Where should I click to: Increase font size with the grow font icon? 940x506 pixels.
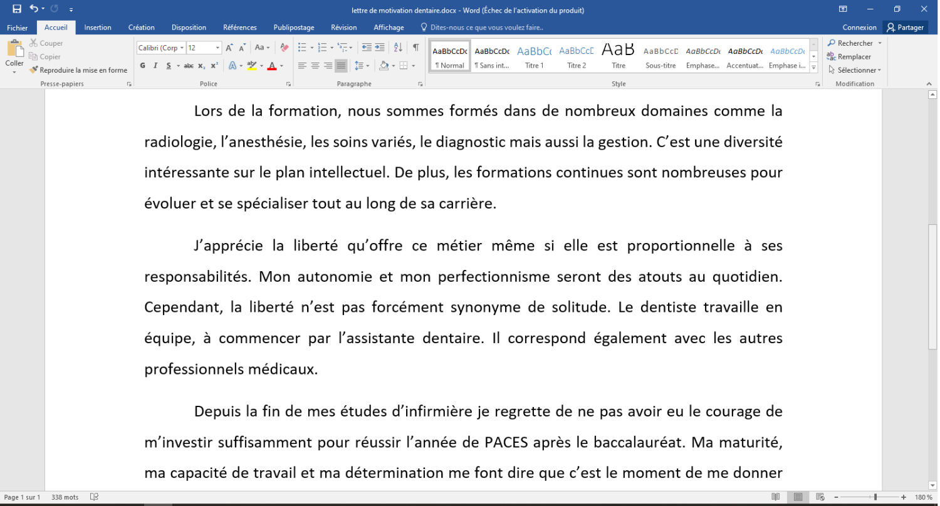coord(229,48)
